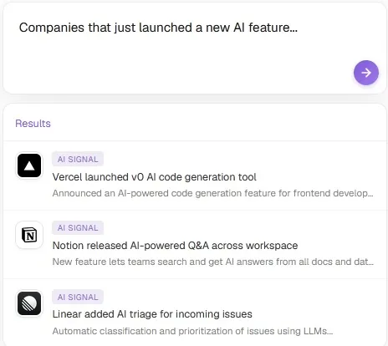The height and width of the screenshot is (346, 388).
Task: Click the AI SIGNAL tag on the Linear result
Action: coord(78,297)
